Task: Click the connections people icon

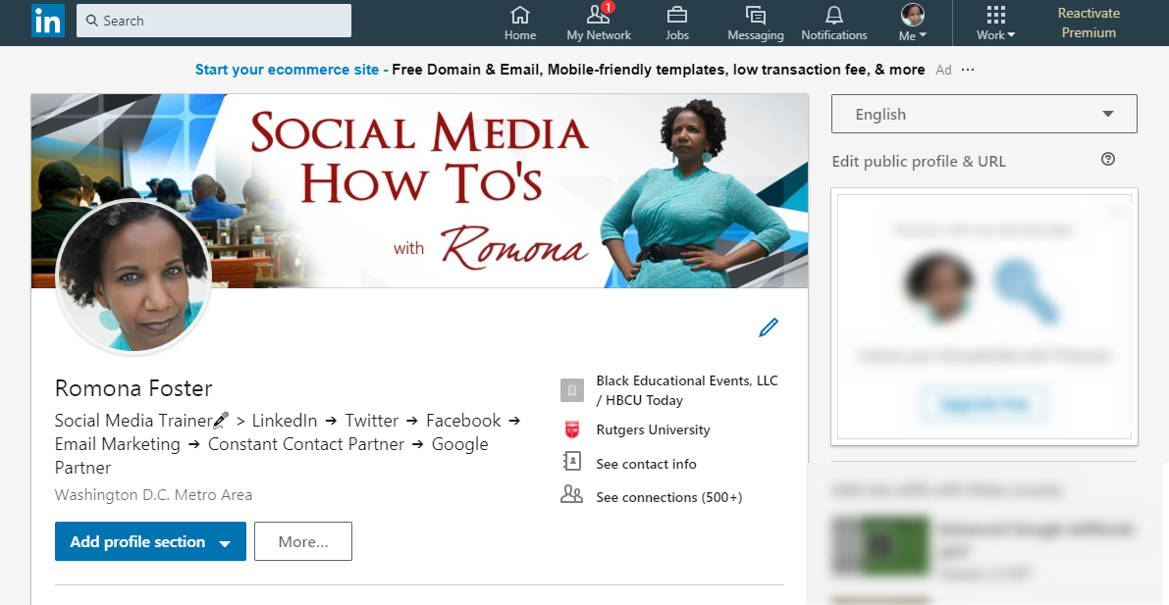Action: tap(572, 494)
